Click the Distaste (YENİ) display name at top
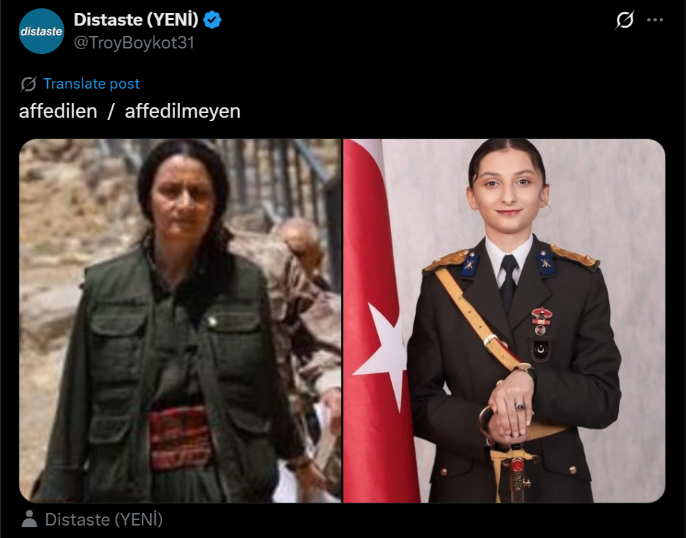This screenshot has height=538, width=686. [136, 19]
